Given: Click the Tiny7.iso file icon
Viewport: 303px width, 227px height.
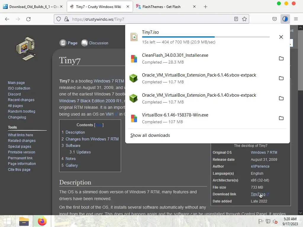Looking at the screenshot, I should click(134, 37).
